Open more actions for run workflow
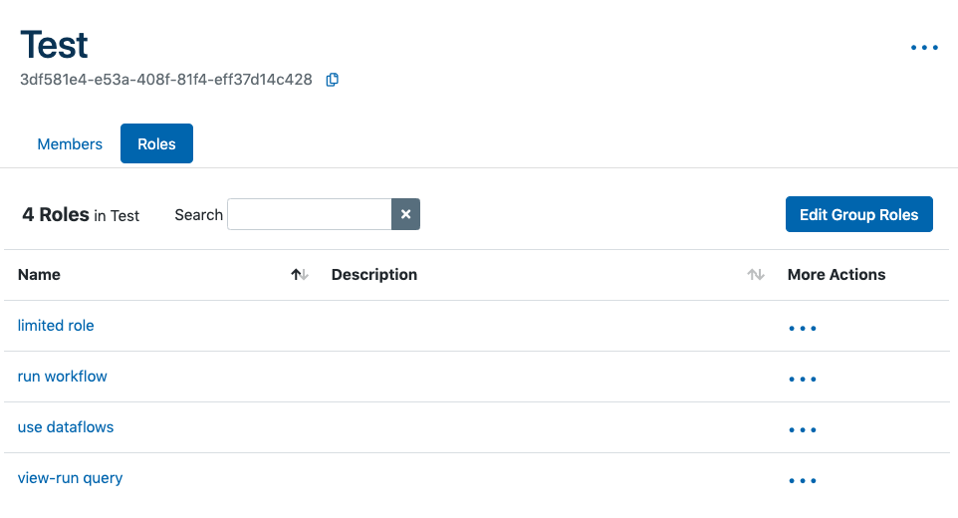This screenshot has height=518, width=958. point(803,379)
